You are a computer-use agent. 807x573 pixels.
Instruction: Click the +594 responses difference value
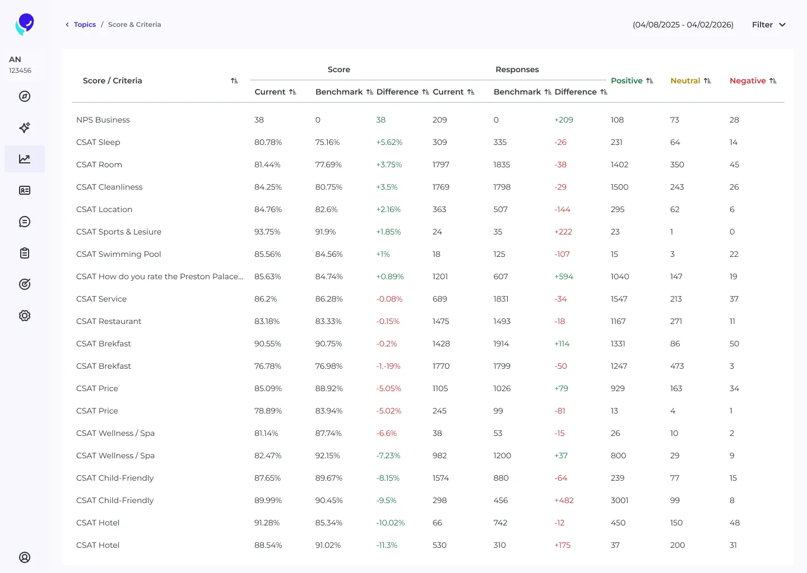tap(564, 276)
